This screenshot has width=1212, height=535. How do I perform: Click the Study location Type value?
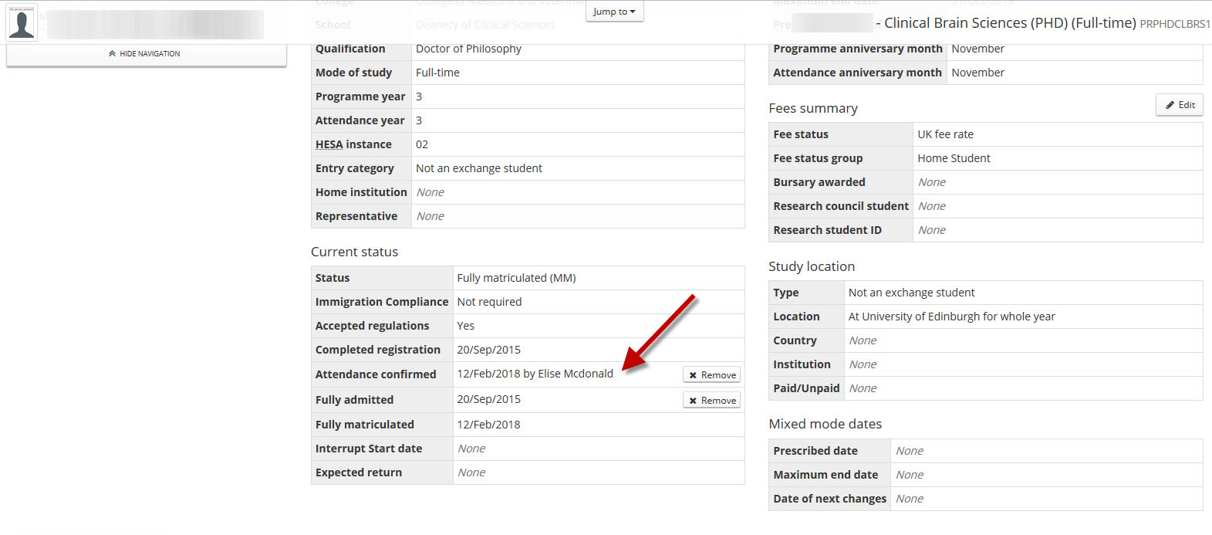click(911, 293)
